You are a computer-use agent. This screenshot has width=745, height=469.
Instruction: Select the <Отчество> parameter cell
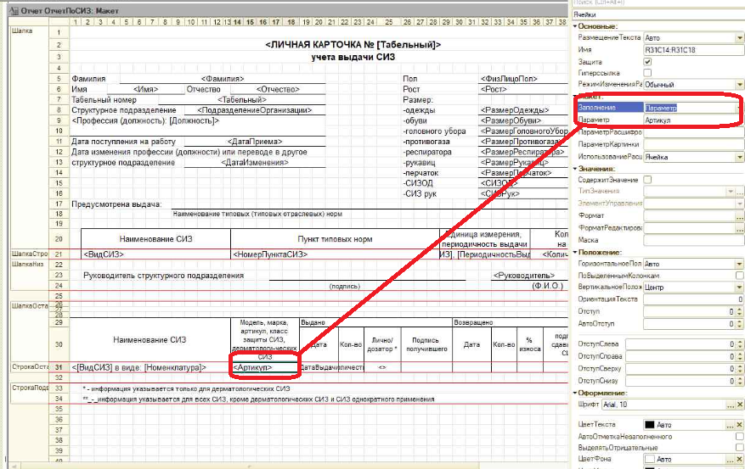[x=278, y=89]
